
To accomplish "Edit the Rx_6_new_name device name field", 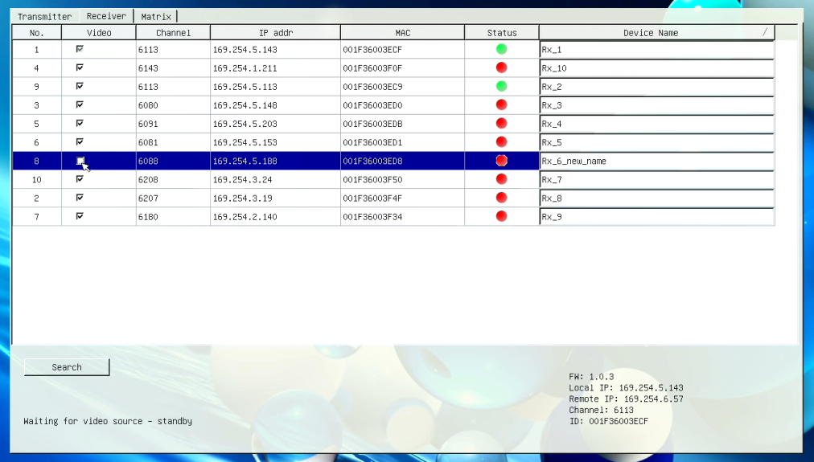I will (656, 161).
